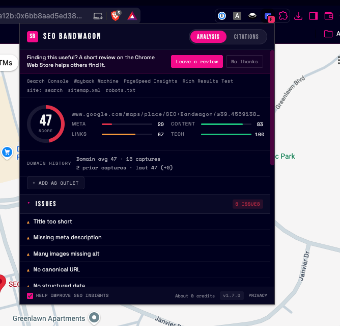Collapse the Issues section triangle
340x326 pixels.
(29, 203)
